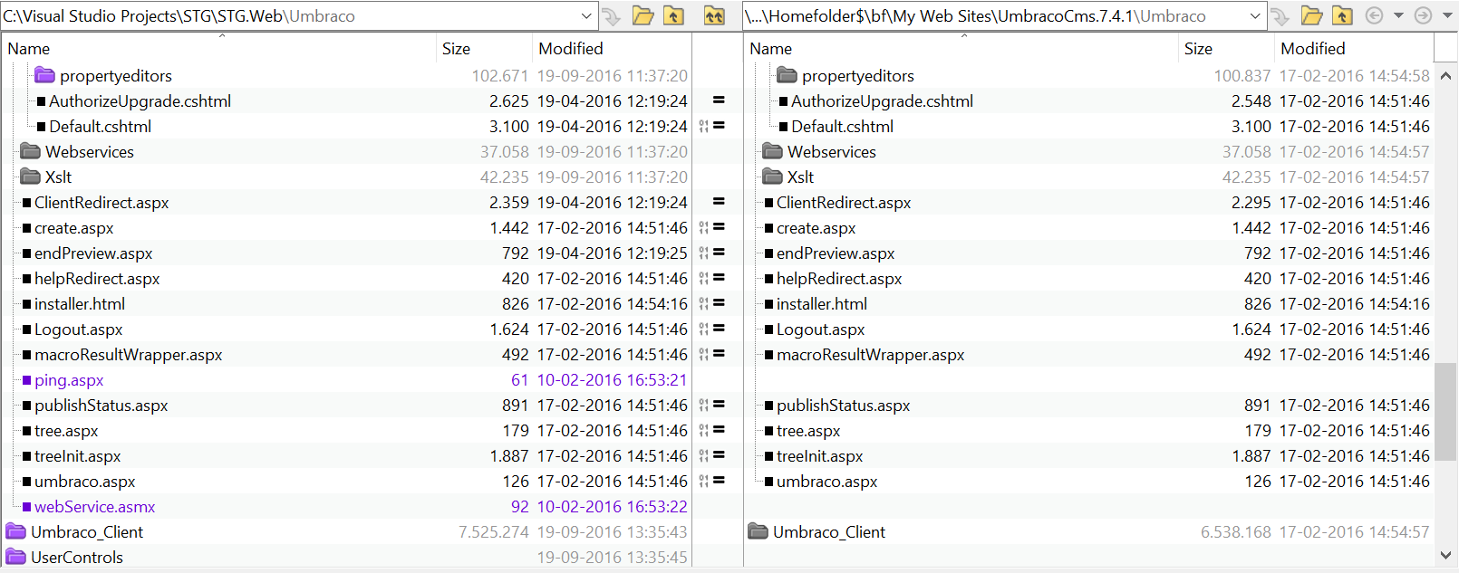
Task: Open the Back history dropdown arrow
Action: 1398,15
